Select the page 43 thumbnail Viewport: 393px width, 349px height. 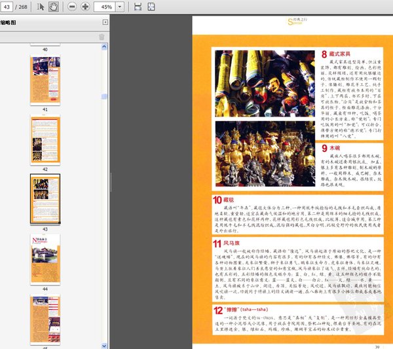[45, 198]
